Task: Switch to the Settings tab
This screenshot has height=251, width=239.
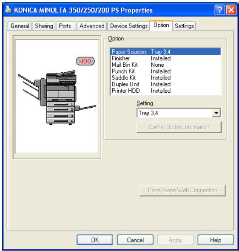Action: [x=184, y=26]
